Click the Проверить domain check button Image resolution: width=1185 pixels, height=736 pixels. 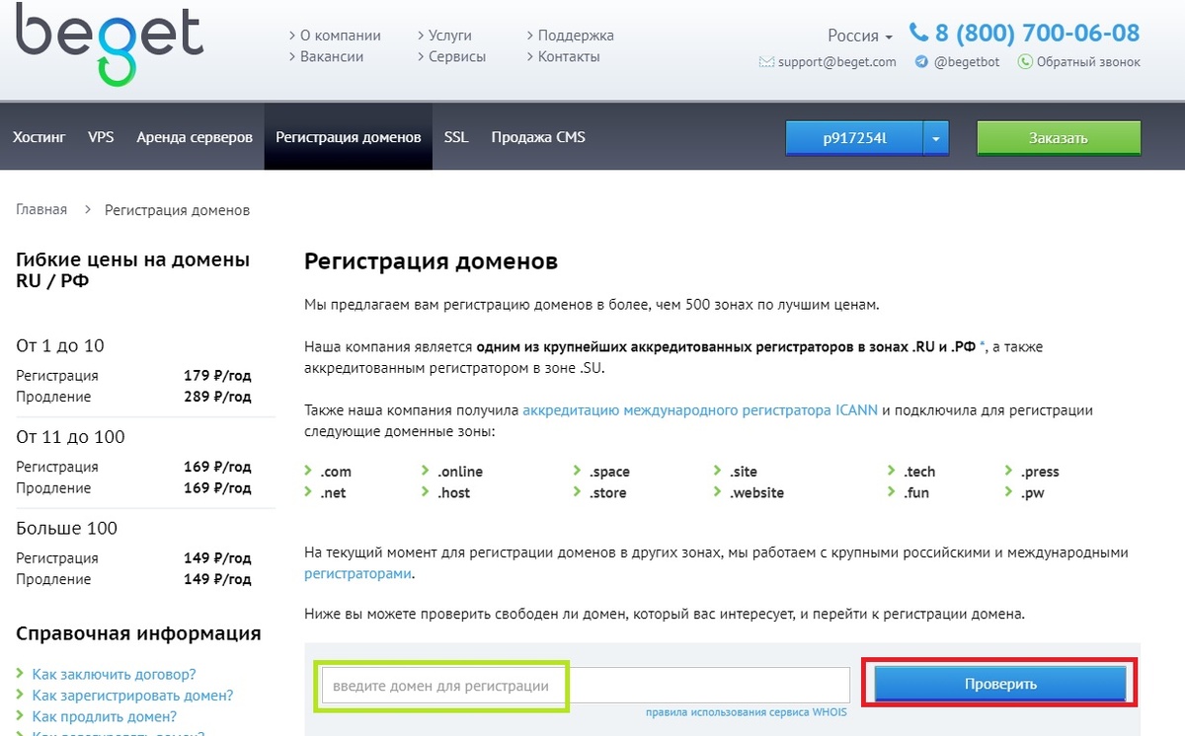tap(1000, 684)
